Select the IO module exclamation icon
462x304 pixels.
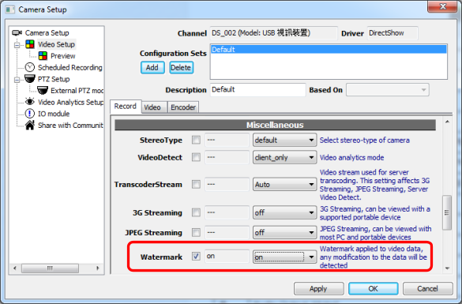click(30, 114)
